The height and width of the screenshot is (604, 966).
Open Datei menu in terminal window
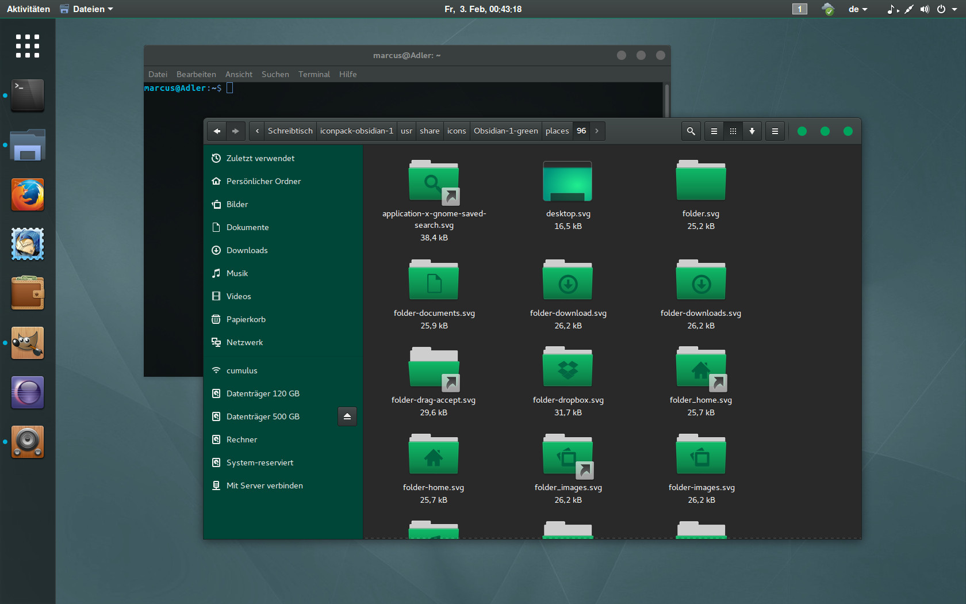(158, 74)
